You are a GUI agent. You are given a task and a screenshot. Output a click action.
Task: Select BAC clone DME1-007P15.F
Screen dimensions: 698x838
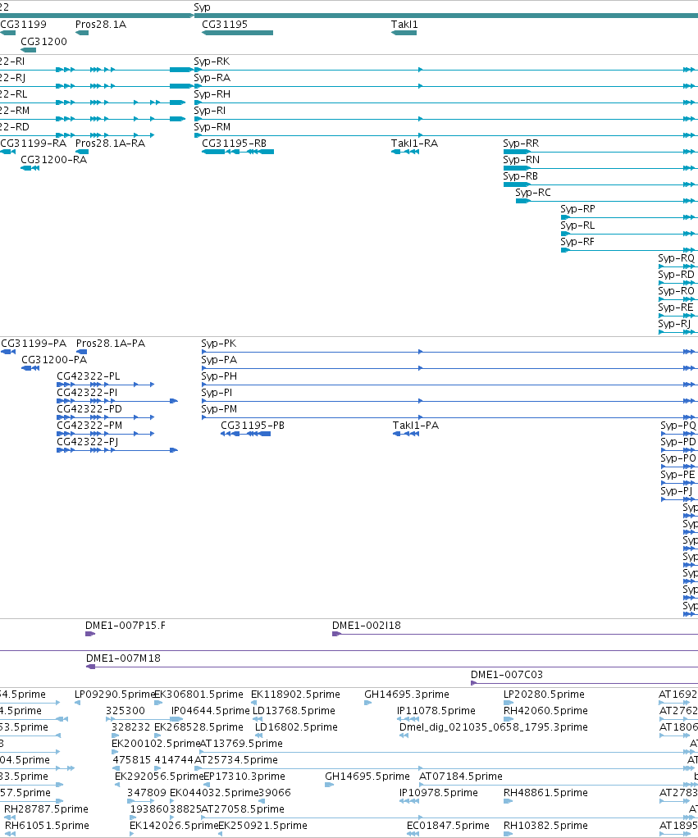125,626
